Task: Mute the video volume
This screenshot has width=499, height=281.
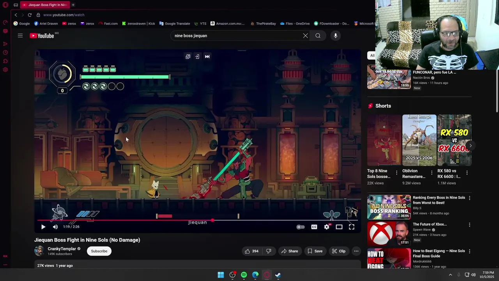Action: pos(55,227)
